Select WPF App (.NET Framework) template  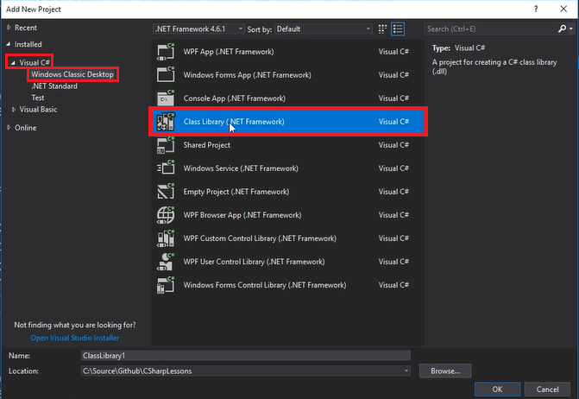(x=288, y=51)
